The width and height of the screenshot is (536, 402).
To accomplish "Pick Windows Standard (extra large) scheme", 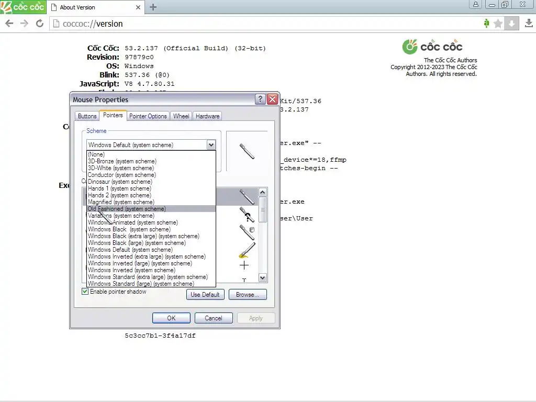I will pos(151,277).
